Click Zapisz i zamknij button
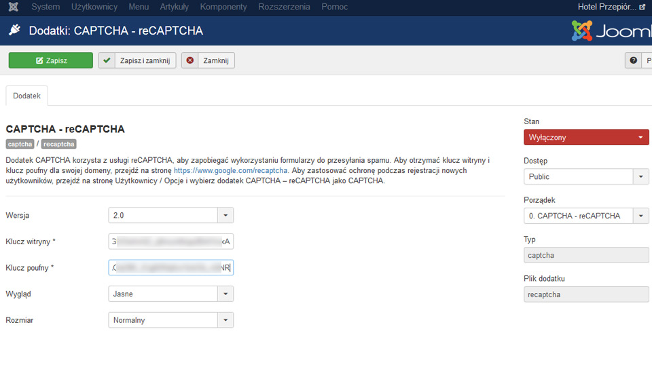Viewport: 652px width, 369px height. [137, 60]
